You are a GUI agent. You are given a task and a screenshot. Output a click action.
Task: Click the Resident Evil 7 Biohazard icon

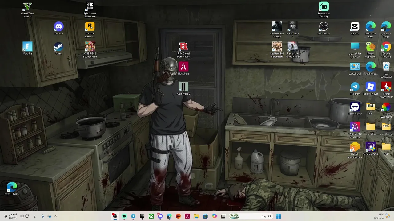click(x=277, y=50)
